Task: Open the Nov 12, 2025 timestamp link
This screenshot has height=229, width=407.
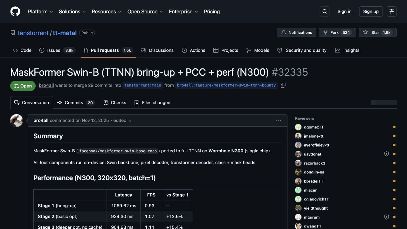Action: pos(92,121)
